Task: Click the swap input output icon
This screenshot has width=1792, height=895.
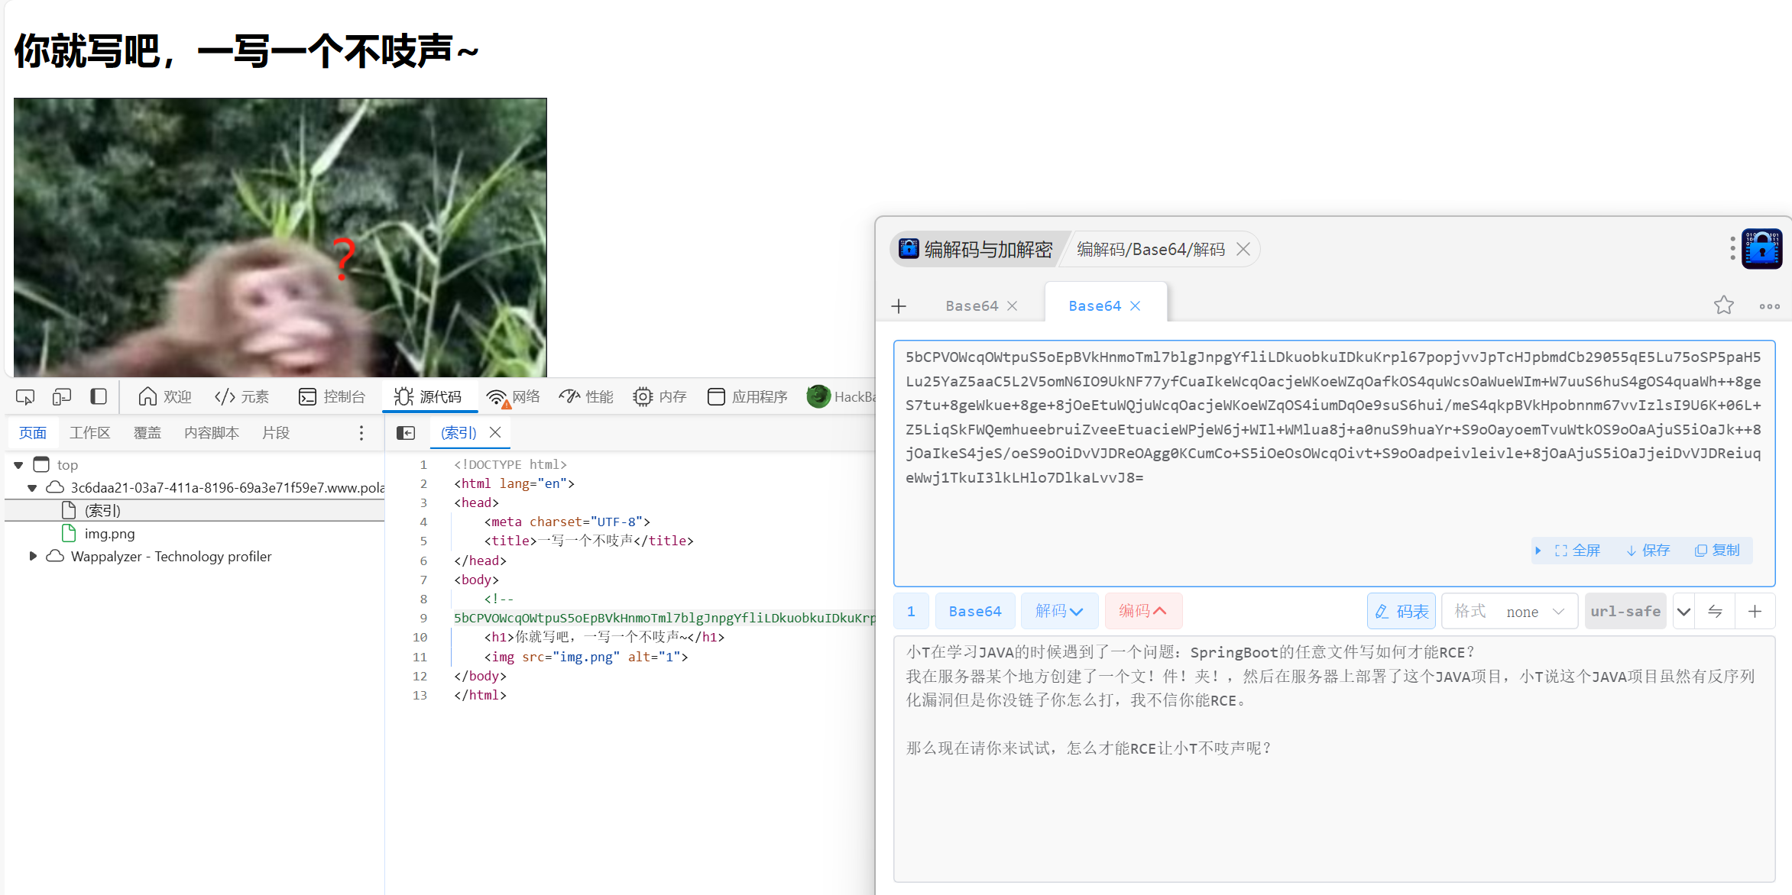Action: [1715, 611]
